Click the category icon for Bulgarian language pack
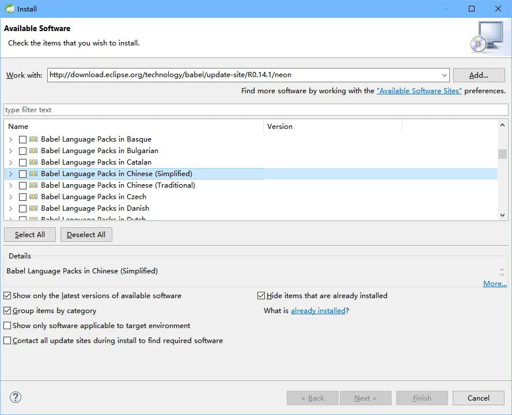Viewport: 512px width, 415px height. click(33, 151)
